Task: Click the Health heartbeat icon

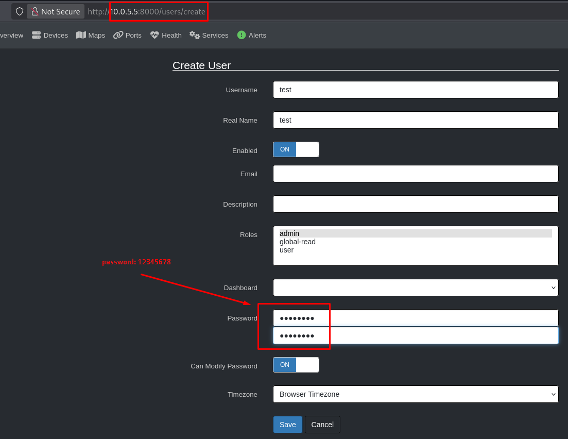Action: tap(154, 35)
